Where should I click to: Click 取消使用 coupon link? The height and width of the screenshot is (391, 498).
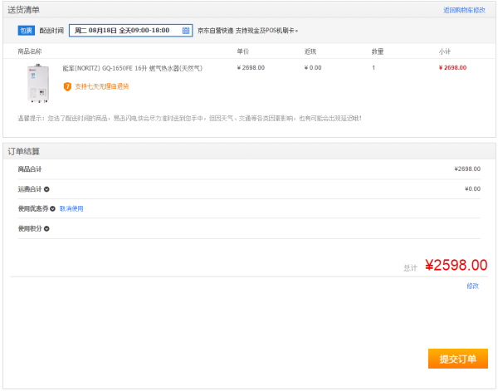71,208
